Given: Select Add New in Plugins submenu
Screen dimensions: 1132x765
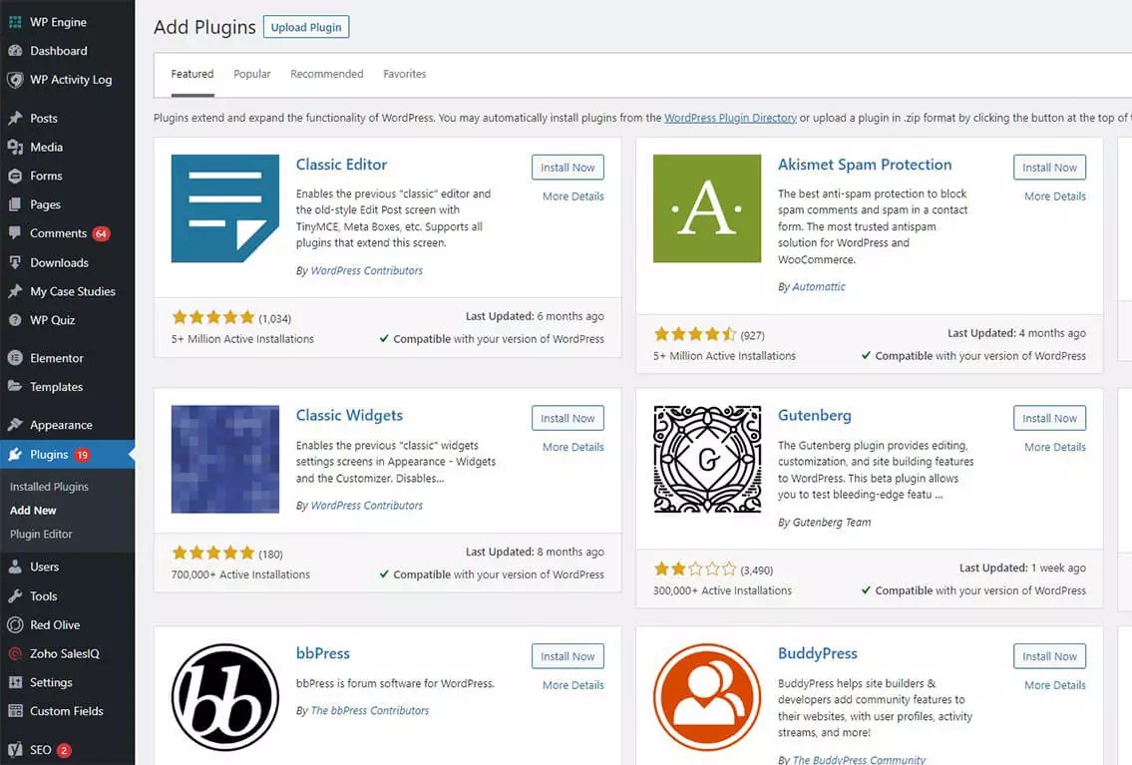Looking at the screenshot, I should click(33, 511).
